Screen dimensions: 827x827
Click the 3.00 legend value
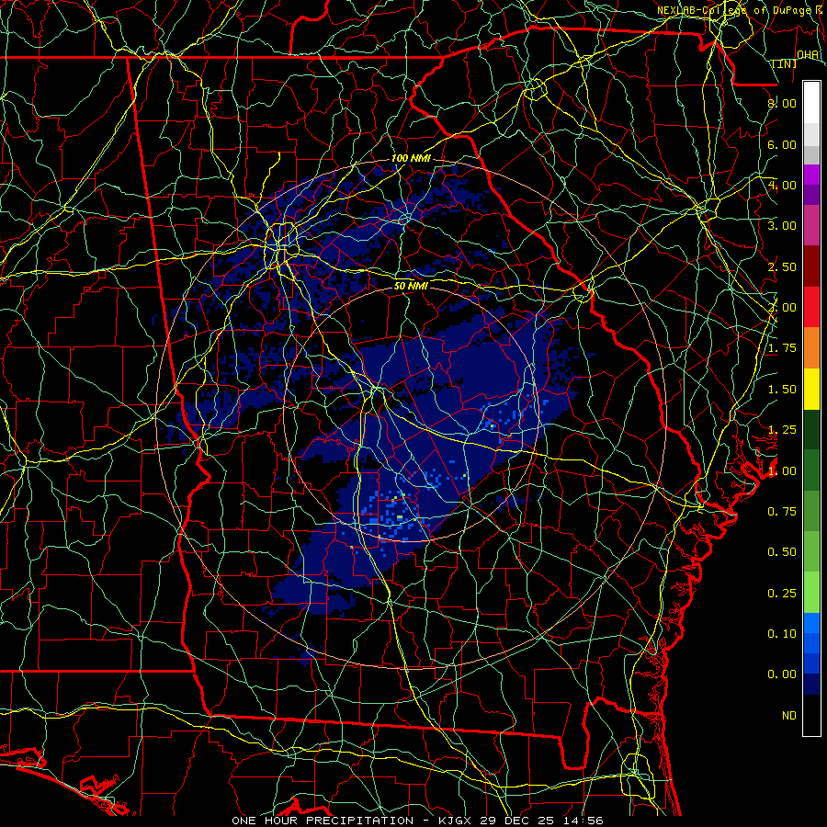tap(782, 226)
